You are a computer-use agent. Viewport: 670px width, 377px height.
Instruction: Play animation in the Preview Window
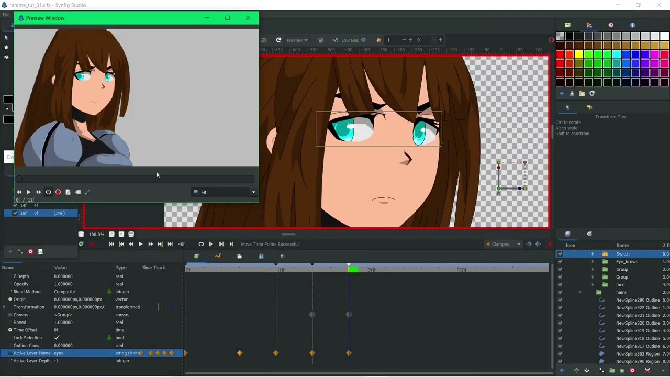coord(29,192)
